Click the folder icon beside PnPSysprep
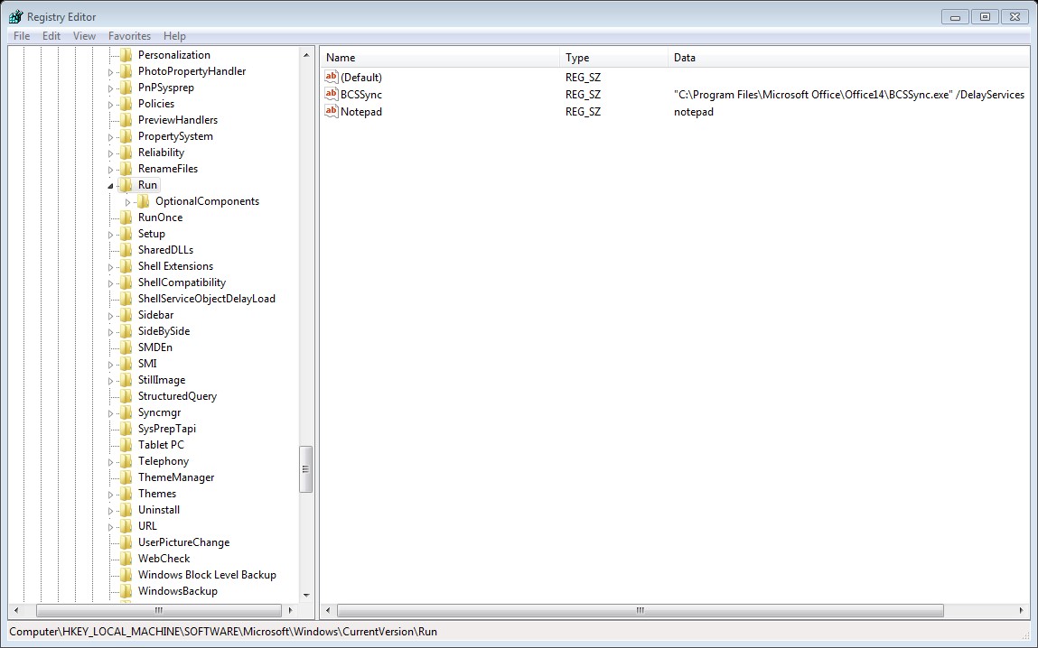The image size is (1038, 648). coord(126,88)
